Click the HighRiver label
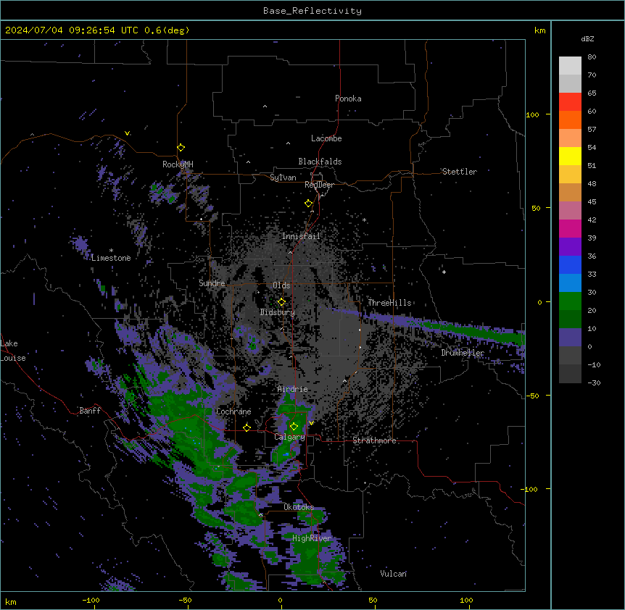The height and width of the screenshot is (610, 625). coord(312,538)
